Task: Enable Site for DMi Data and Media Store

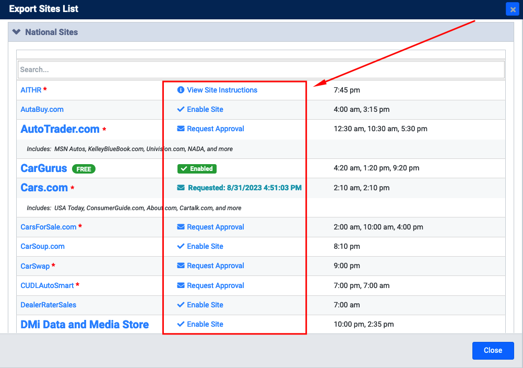Action: point(205,324)
